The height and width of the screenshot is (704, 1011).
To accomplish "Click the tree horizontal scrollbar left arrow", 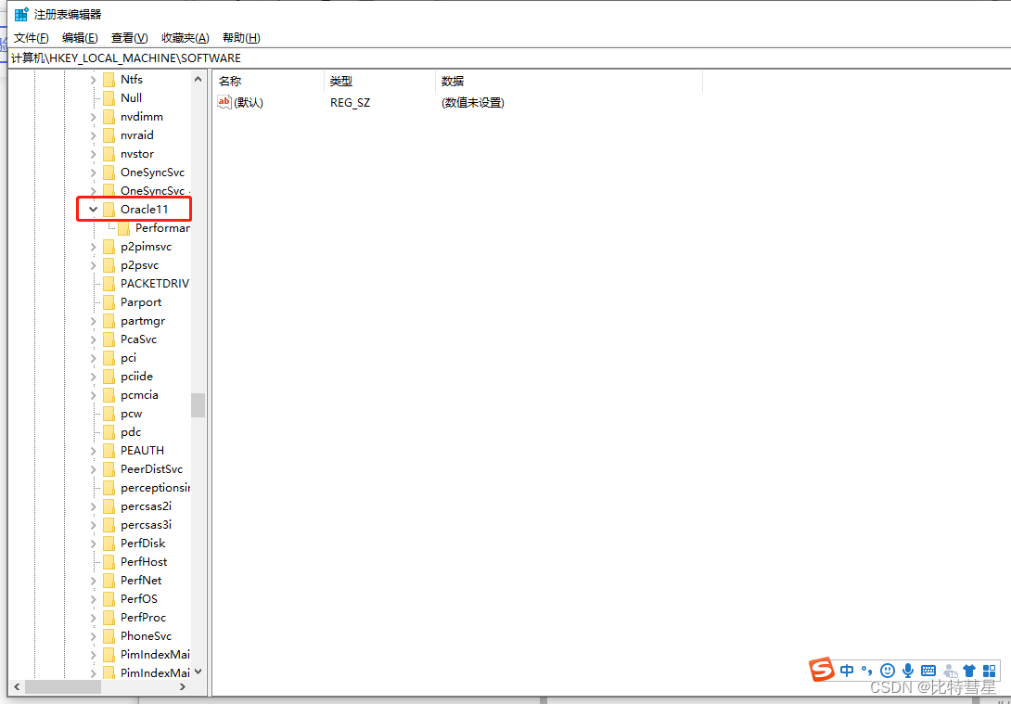I will click(x=17, y=687).
